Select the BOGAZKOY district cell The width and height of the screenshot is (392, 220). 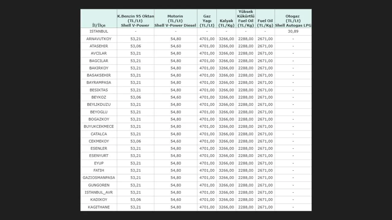click(99, 119)
